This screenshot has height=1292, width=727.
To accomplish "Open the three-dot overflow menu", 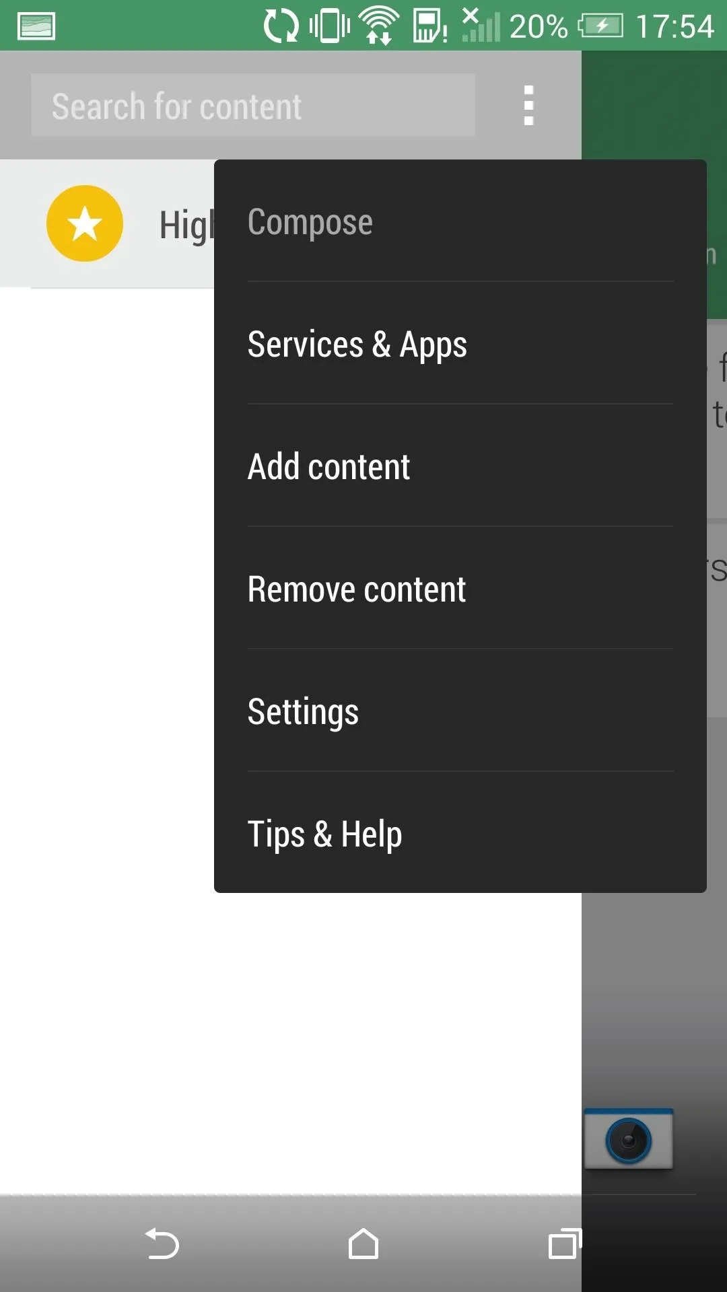I will tap(528, 105).
